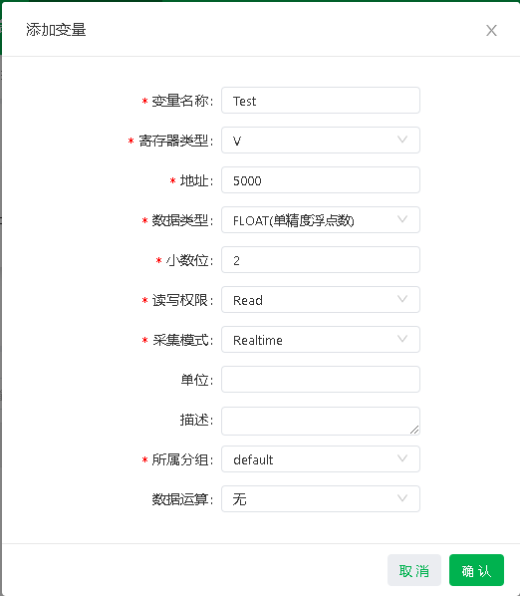Viewport: 520px width, 596px height.
Task: Click the 变量名称 field containing Test
Action: (x=321, y=101)
